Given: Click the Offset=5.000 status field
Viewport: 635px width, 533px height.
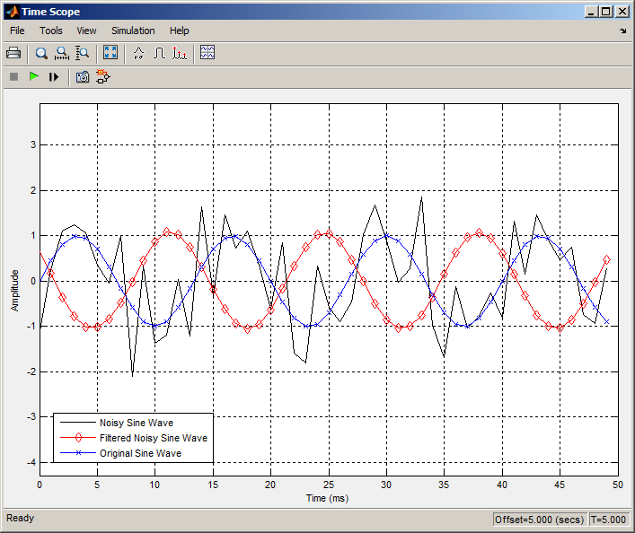Looking at the screenshot, I should [538, 520].
